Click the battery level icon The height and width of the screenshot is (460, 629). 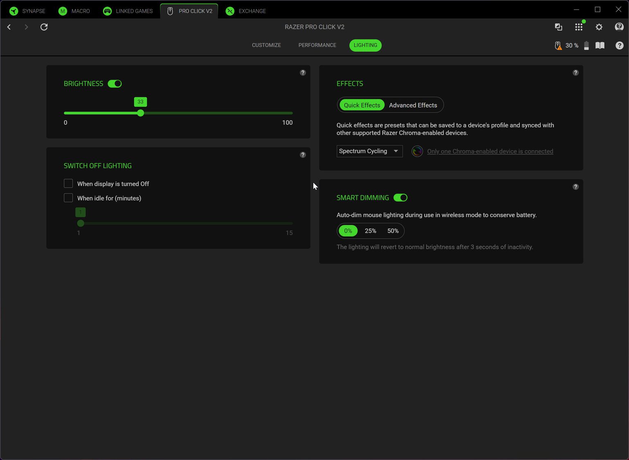tap(586, 45)
